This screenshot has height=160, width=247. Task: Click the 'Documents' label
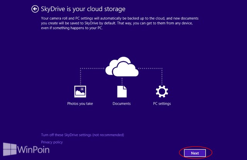[x=122, y=103]
